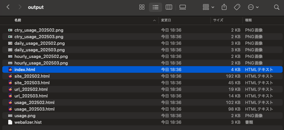Screen dimensions: 284x130
Task: Switch to icon grid view
Action: click(x=142, y=7)
